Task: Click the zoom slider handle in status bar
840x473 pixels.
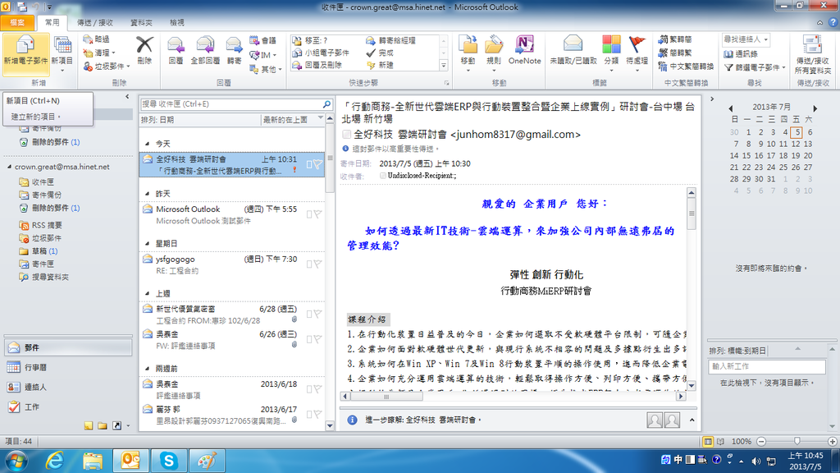Action: 797,441
